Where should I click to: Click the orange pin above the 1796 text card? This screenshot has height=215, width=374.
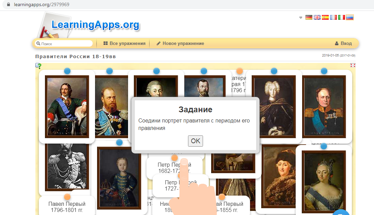239,71
